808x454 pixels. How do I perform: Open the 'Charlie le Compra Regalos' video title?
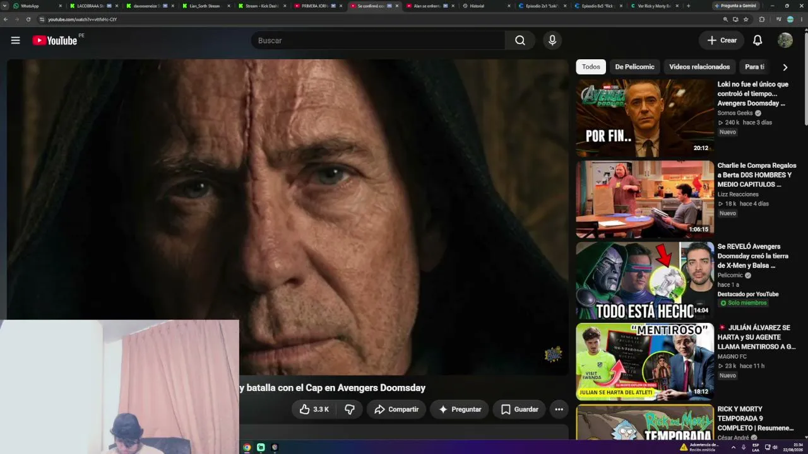tap(757, 175)
